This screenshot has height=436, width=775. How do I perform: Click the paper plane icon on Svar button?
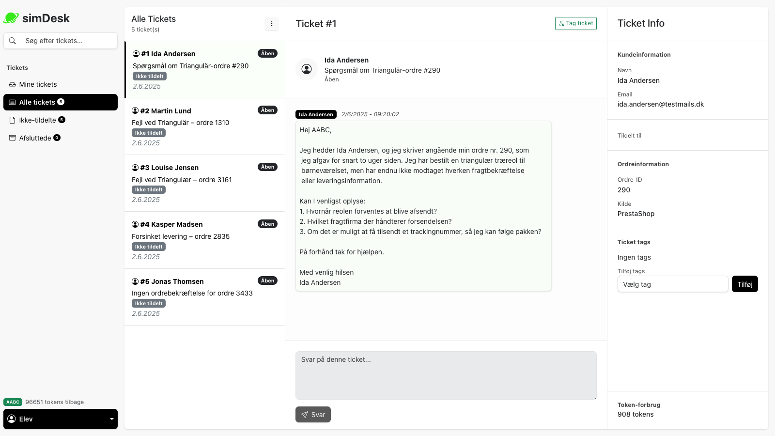[x=305, y=414]
